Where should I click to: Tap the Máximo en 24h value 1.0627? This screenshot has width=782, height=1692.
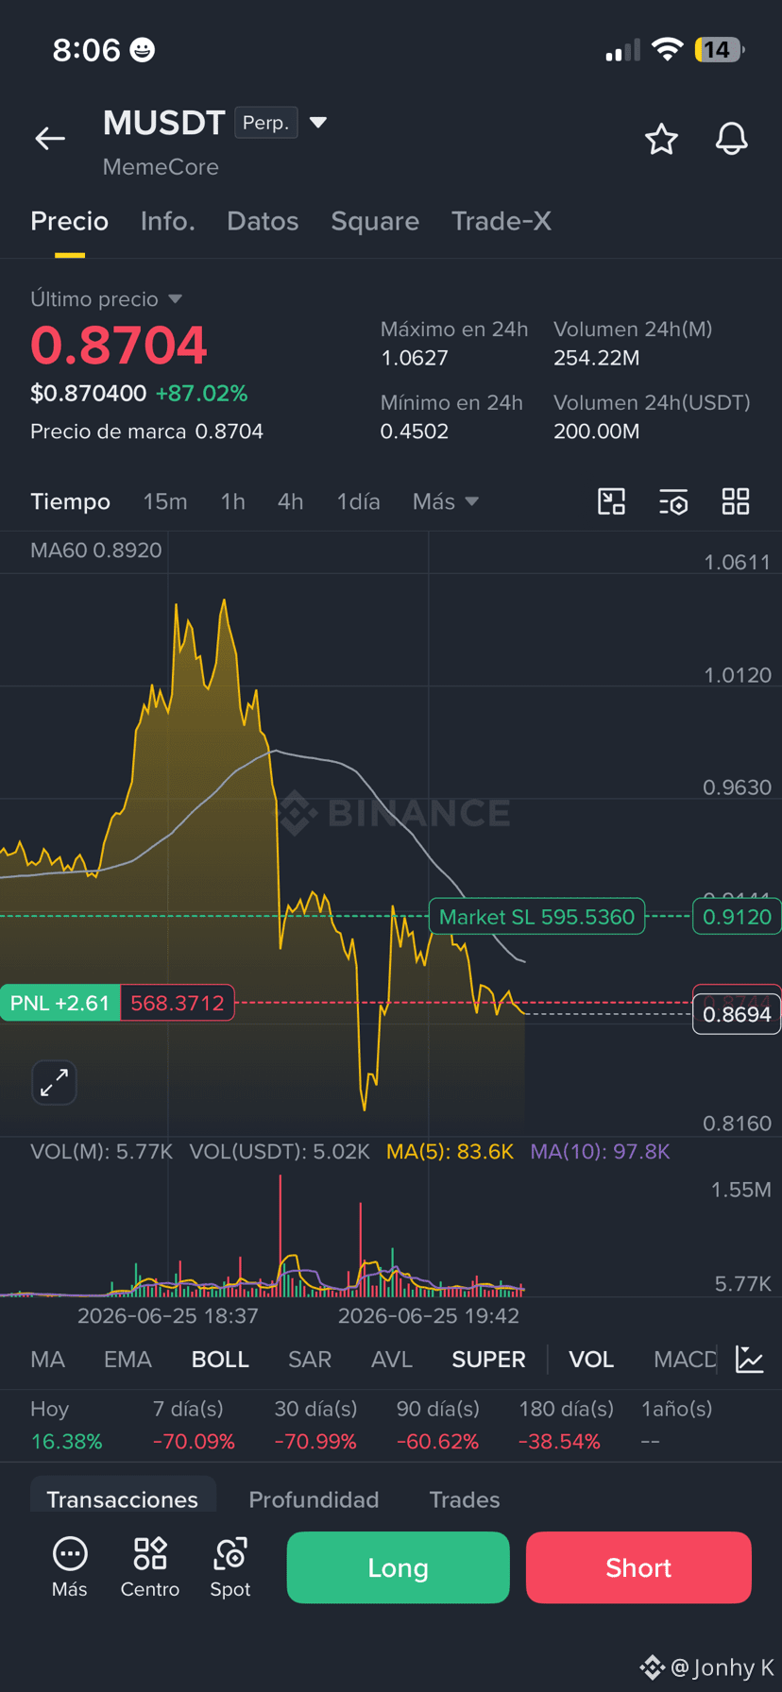click(414, 358)
